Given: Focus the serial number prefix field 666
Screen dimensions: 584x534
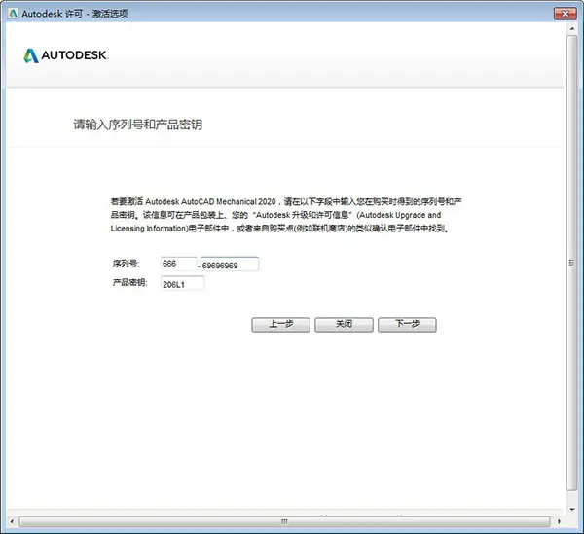Looking at the screenshot, I should 178,264.
